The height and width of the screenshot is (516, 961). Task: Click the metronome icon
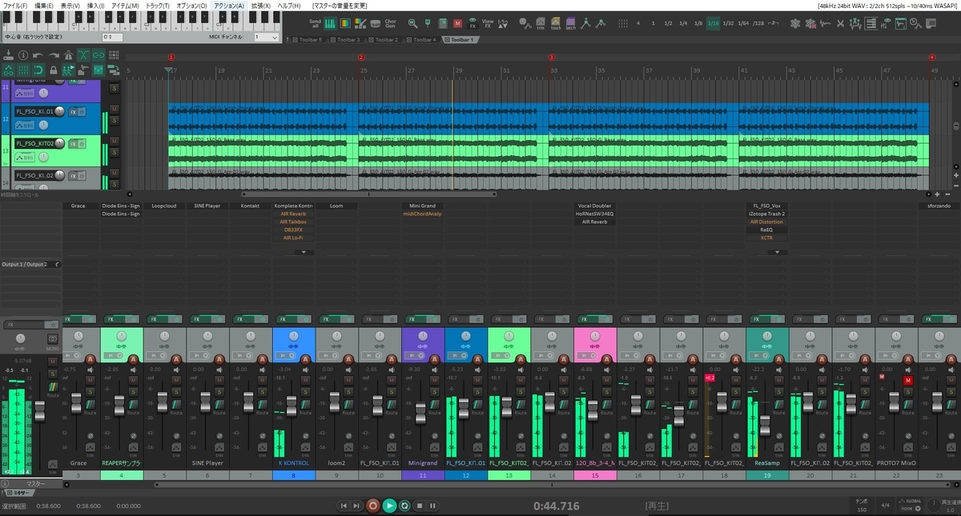coord(69,55)
